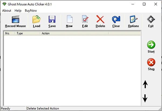Move the action up with the up arrow
162x111 pixels.
[x=145, y=84]
